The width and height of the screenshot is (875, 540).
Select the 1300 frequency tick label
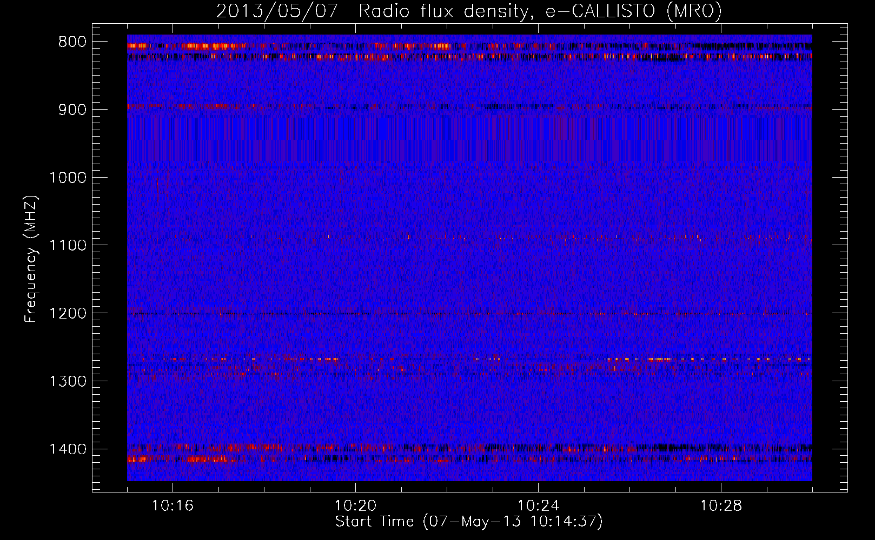(68, 381)
